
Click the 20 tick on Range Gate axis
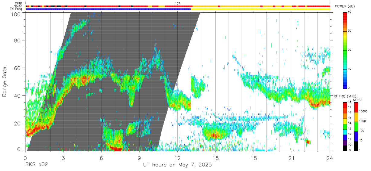18,123
